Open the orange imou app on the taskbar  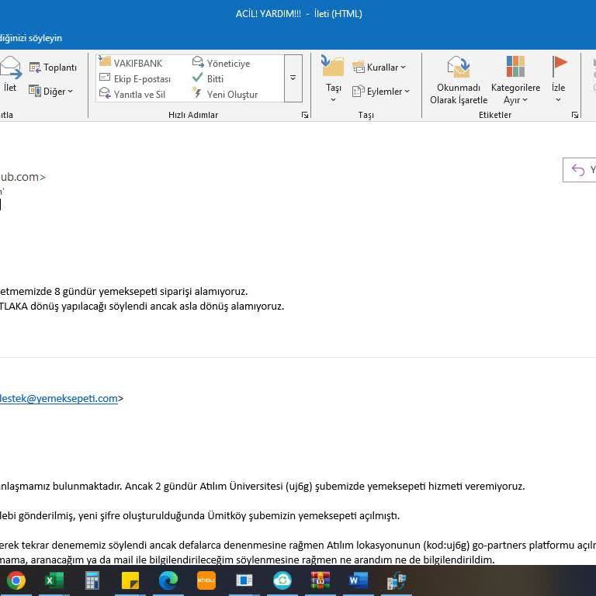point(206,580)
